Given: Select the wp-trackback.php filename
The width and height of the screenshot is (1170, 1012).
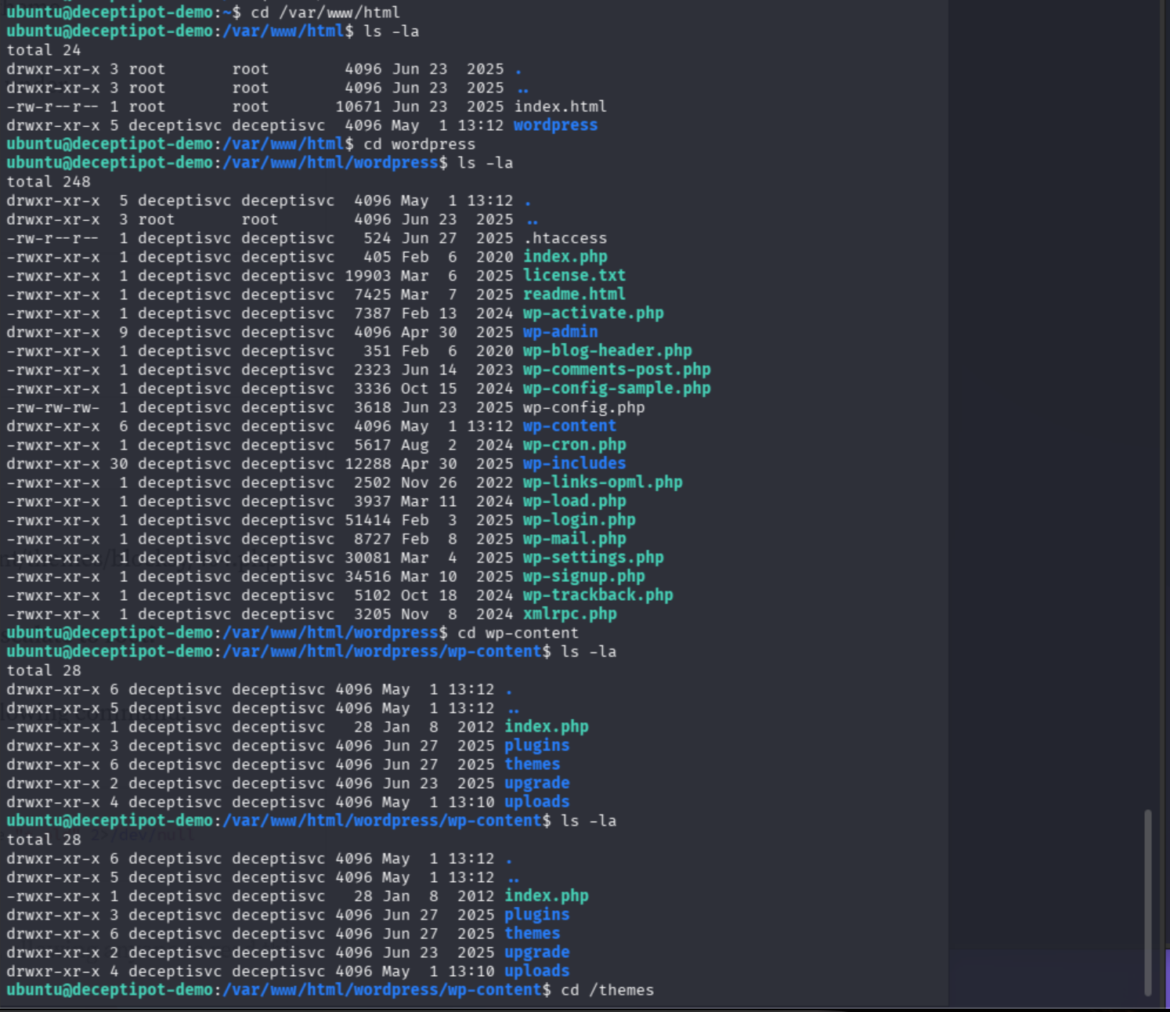Looking at the screenshot, I should pyautogui.click(x=598, y=595).
